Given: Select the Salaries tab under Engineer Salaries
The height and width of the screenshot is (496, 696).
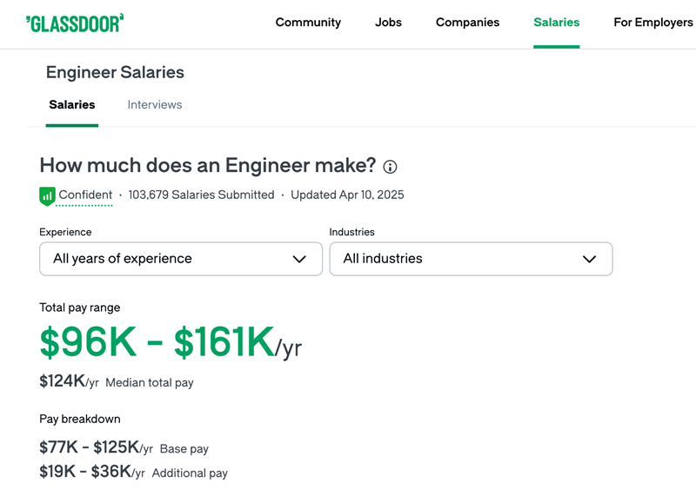Looking at the screenshot, I should 72,105.
